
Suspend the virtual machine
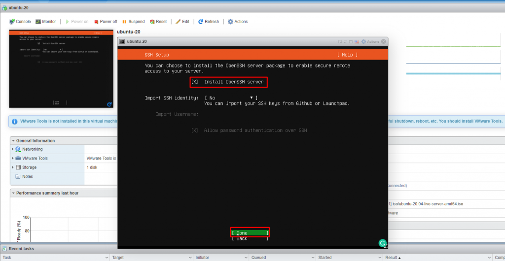pos(133,22)
